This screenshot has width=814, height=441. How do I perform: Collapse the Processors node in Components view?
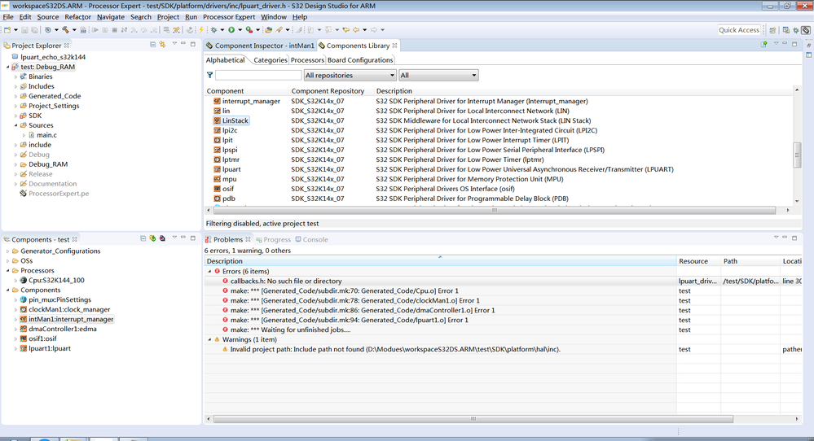(8, 270)
